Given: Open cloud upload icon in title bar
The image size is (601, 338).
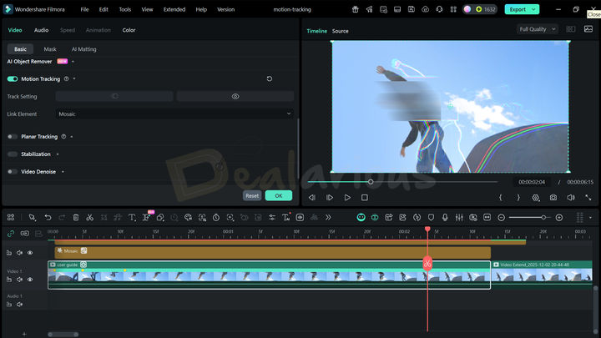Looking at the screenshot, I should (x=426, y=9).
